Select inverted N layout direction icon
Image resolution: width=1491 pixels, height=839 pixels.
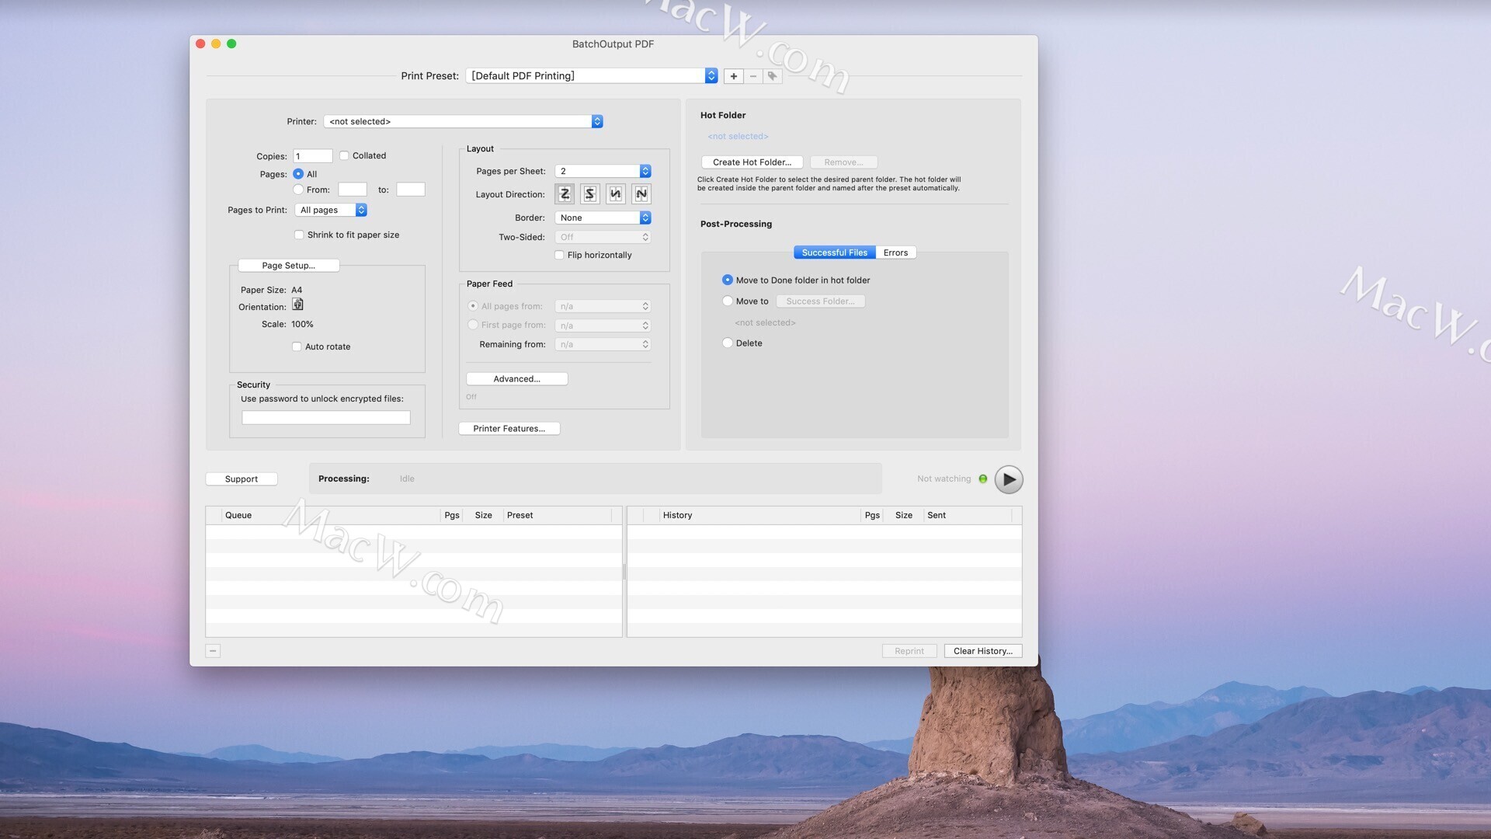616,194
